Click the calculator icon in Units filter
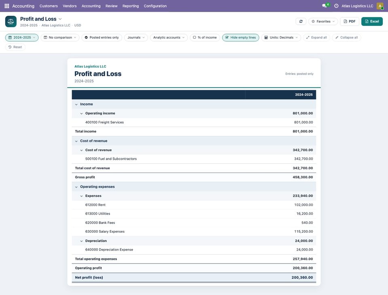The height and width of the screenshot is (295, 388). click(266, 38)
